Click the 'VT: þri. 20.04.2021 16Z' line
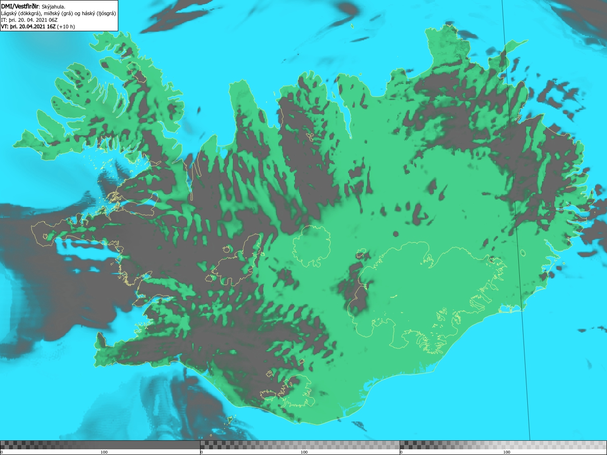This screenshot has height=455, width=607. pos(38,27)
